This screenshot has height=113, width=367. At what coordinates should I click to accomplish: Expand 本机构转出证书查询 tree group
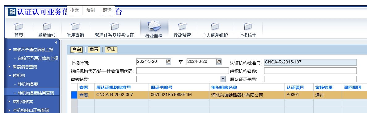10,111
